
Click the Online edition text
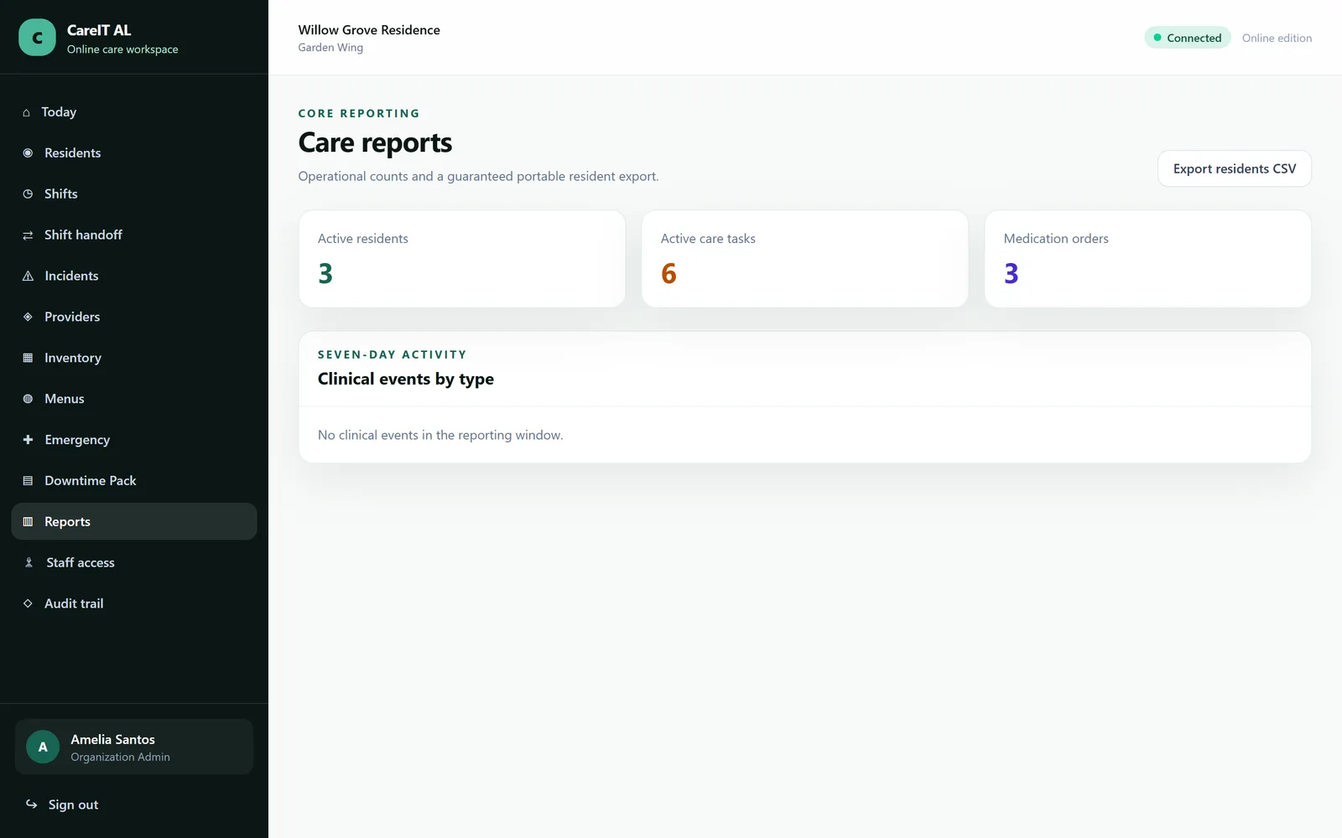(x=1277, y=39)
